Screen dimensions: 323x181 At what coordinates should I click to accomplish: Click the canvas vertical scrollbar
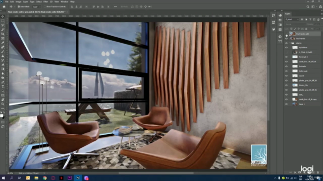[268, 93]
